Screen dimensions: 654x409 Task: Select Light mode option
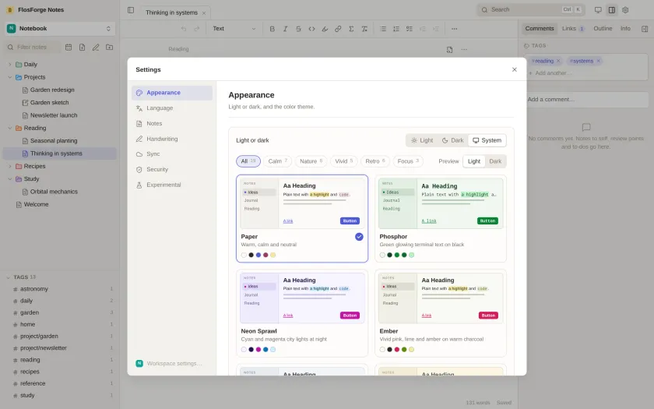pyautogui.click(x=422, y=140)
